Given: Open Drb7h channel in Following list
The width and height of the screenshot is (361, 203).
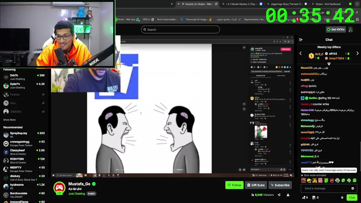Looking at the screenshot, I should [x=24, y=77].
